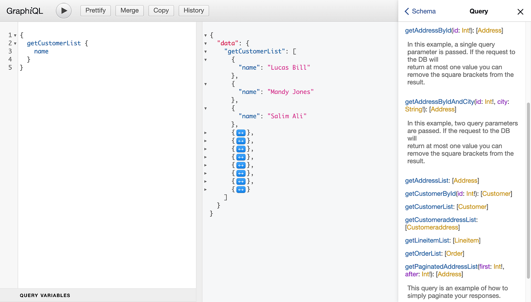Run the query with the Execute play button
Screen dimensions: 531x302
(63, 11)
